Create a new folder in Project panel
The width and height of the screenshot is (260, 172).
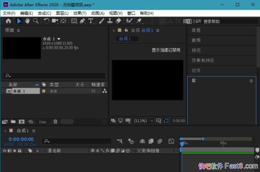point(13,122)
